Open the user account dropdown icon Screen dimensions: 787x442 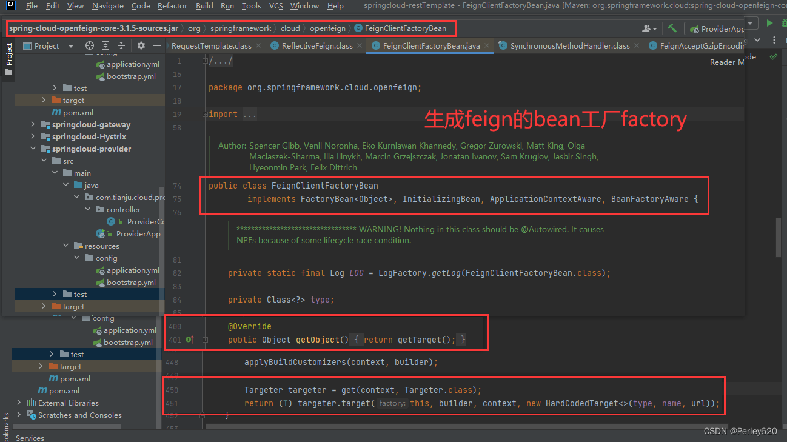[x=649, y=28]
